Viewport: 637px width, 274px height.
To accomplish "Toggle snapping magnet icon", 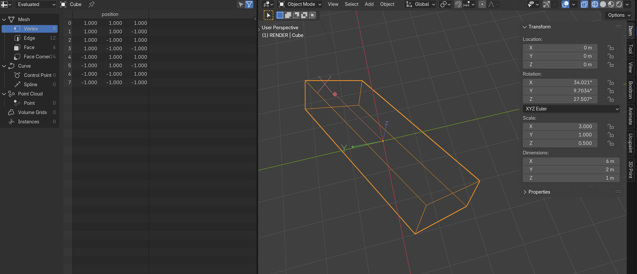I will (458, 4).
